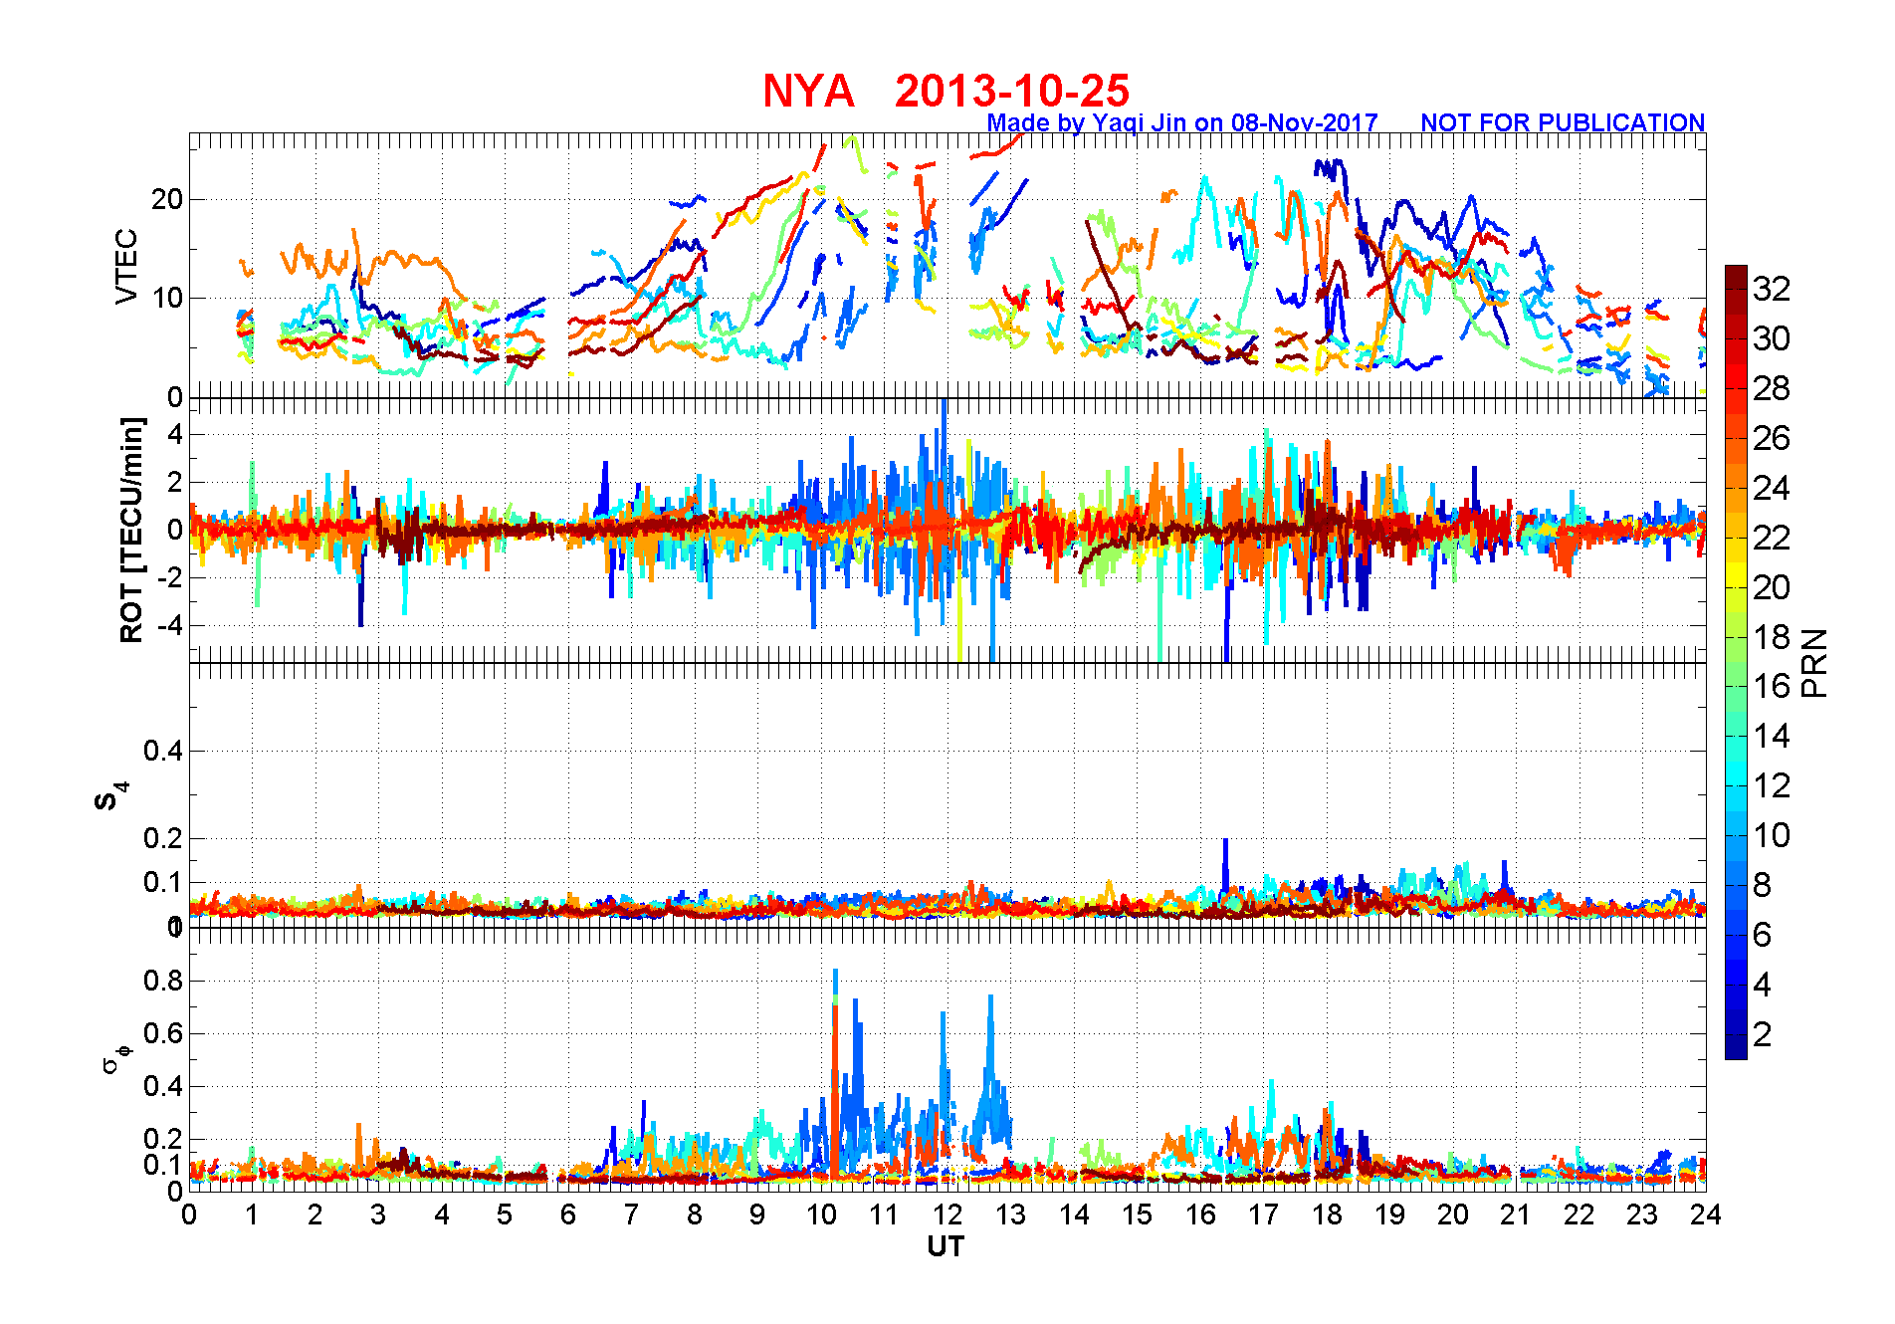Select the S4 axis tick label 0.4
The height and width of the screenshot is (1324, 1895).
(x=163, y=751)
